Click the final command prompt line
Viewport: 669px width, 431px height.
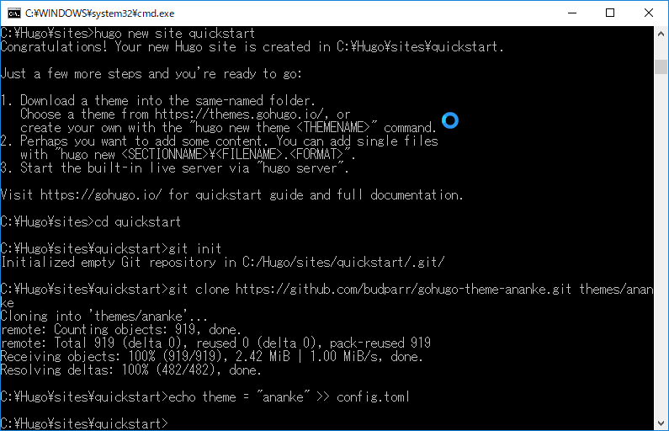tap(84, 423)
